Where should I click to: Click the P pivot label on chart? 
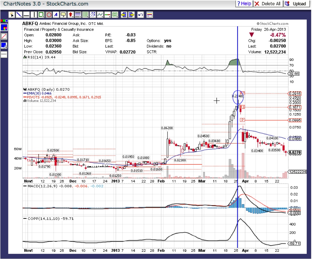point(242,120)
